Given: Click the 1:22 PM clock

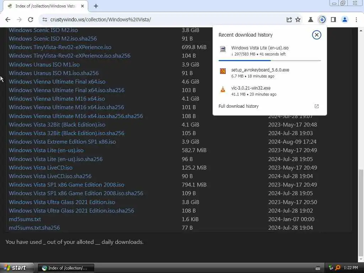Looking at the screenshot, I should (351, 268).
